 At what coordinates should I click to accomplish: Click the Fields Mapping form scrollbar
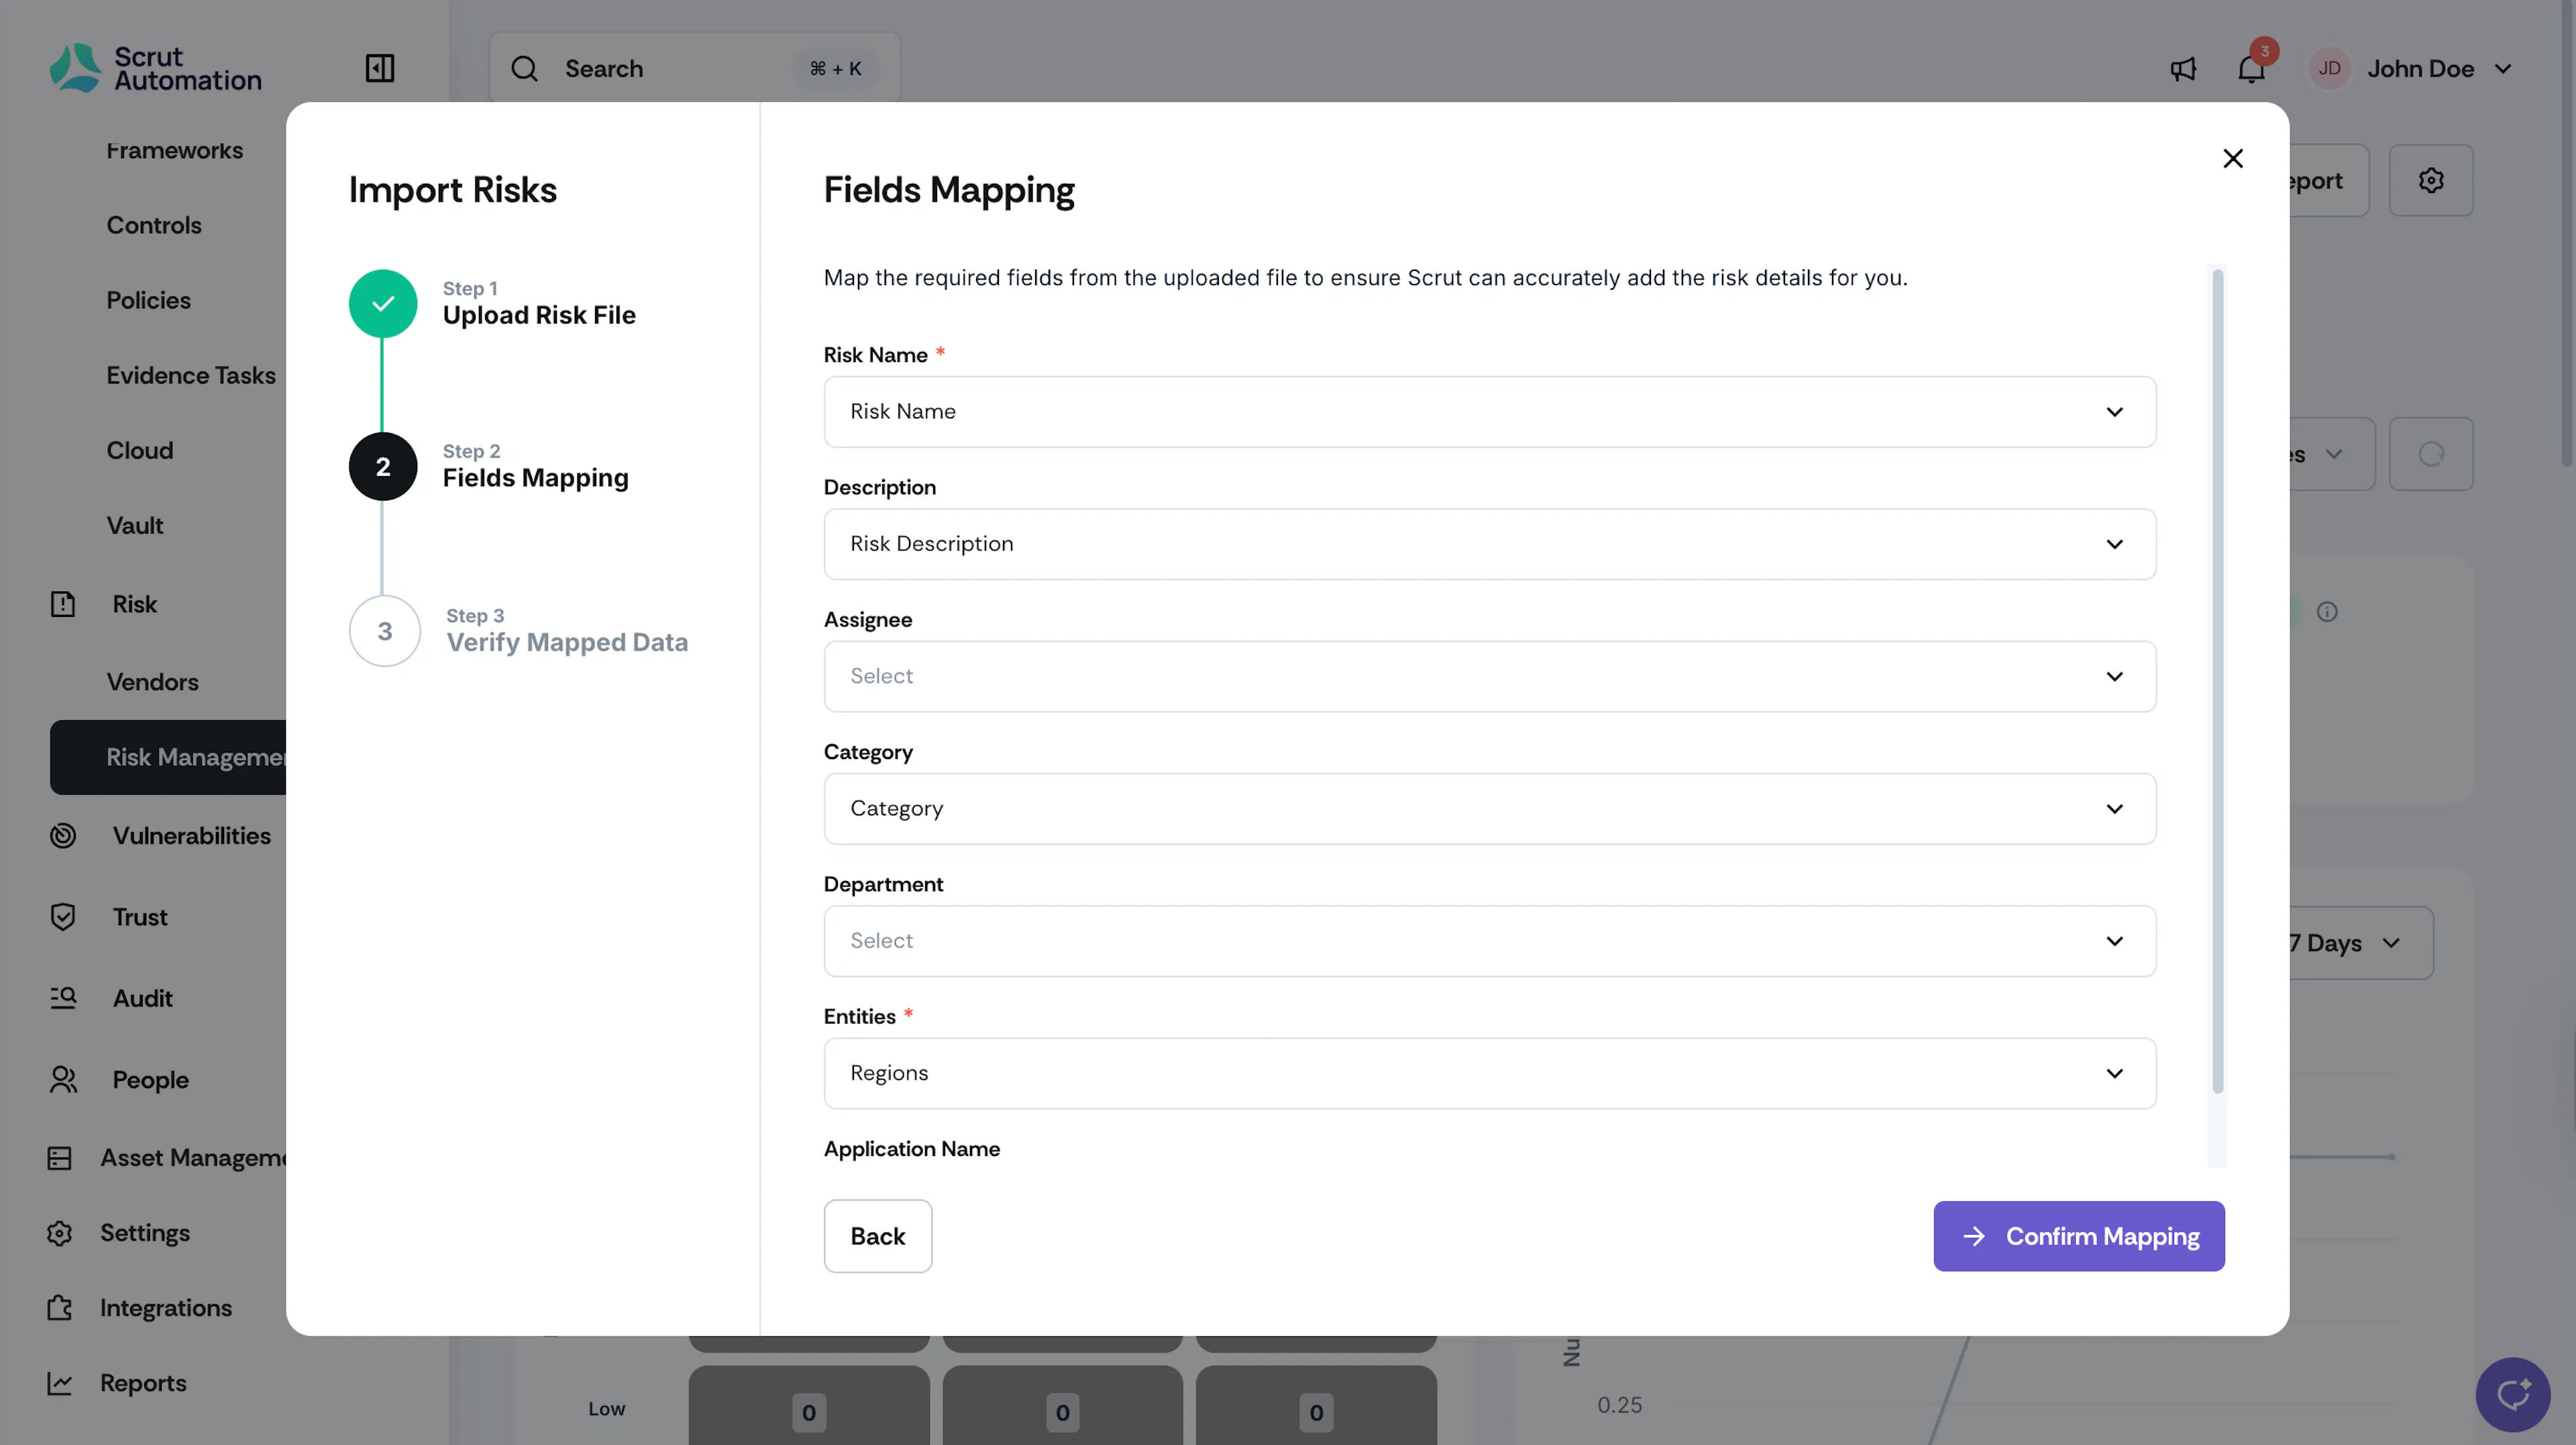point(2217,679)
